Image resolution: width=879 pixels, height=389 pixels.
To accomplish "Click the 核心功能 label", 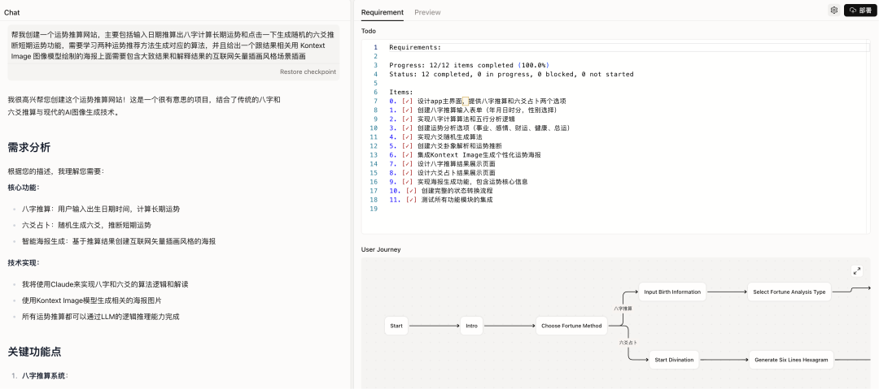I will tap(24, 188).
